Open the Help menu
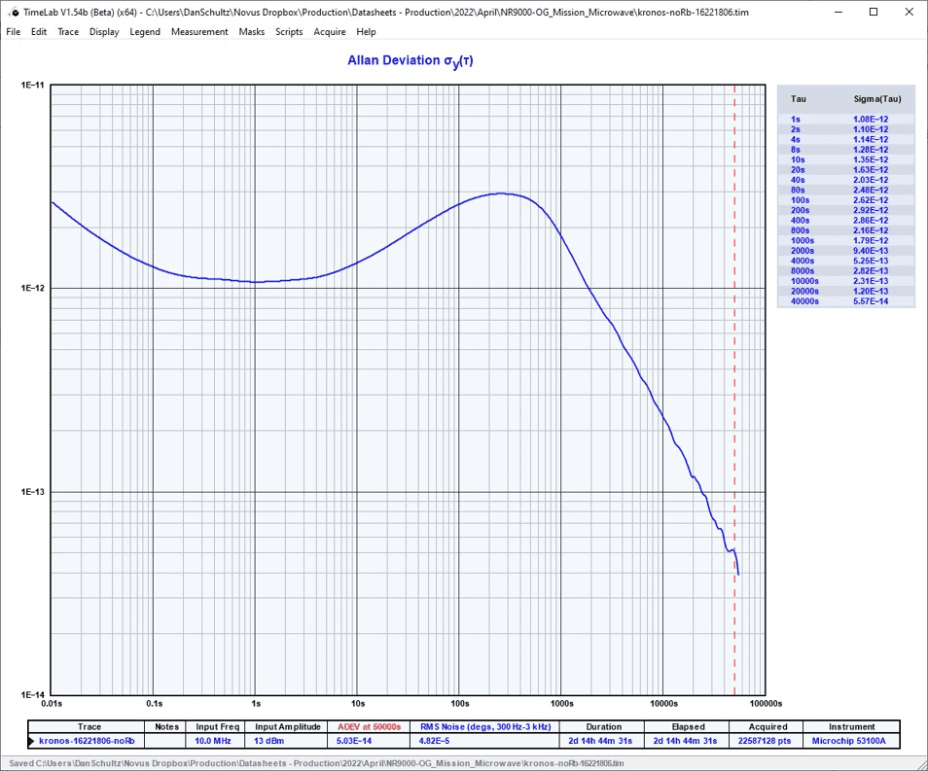The height and width of the screenshot is (771, 928). click(x=366, y=32)
